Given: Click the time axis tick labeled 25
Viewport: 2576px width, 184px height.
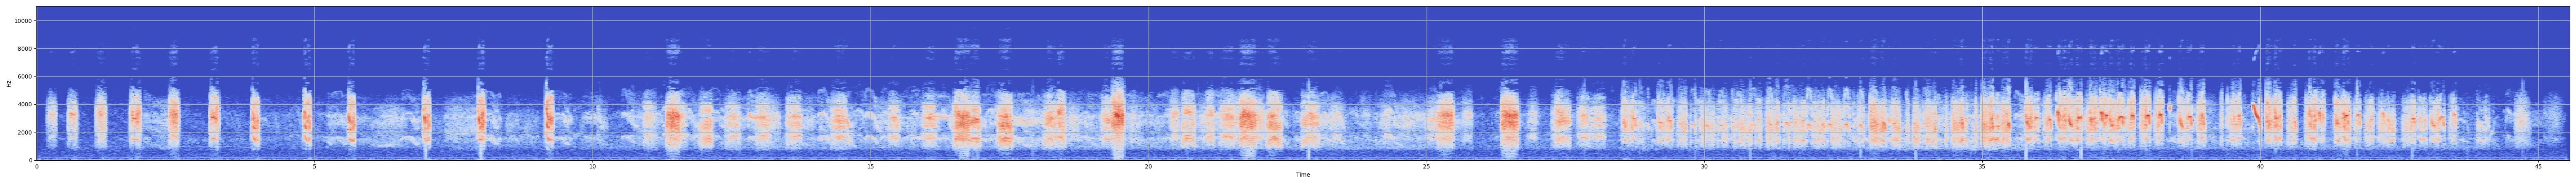Looking at the screenshot, I should 1426,166.
